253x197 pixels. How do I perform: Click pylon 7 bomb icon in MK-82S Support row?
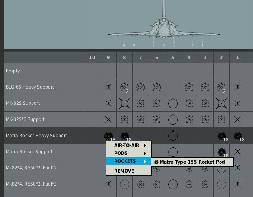[x=141, y=103]
